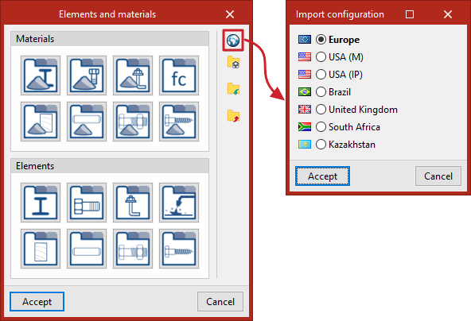Open wood screw elements library
Screen dimensions: 471x321
[x=179, y=249]
